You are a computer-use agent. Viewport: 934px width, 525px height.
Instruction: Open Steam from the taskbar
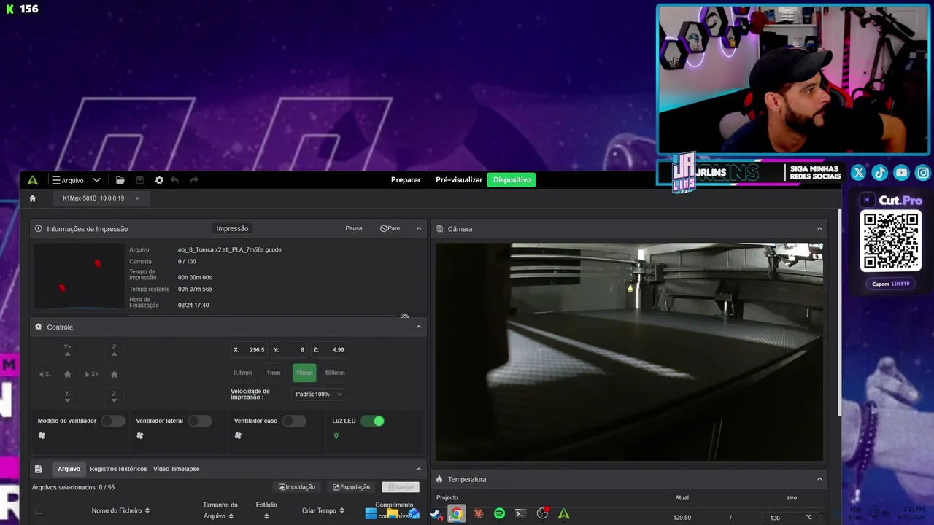[436, 514]
